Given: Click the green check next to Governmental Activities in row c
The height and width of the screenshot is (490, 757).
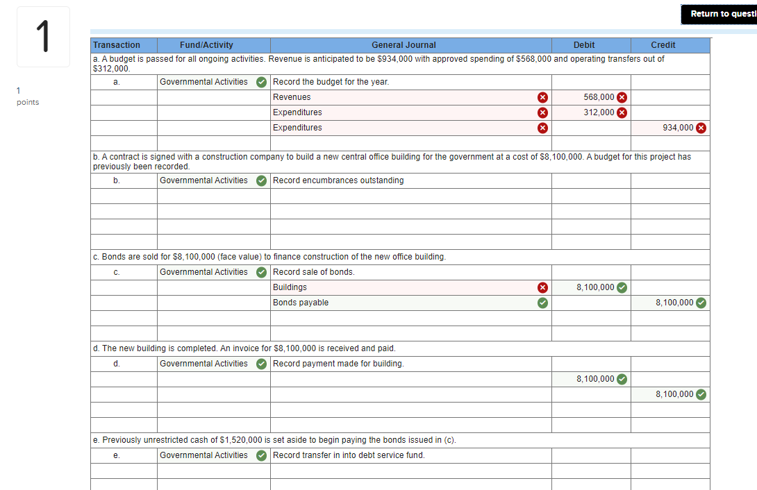Looking at the screenshot, I should [x=260, y=271].
